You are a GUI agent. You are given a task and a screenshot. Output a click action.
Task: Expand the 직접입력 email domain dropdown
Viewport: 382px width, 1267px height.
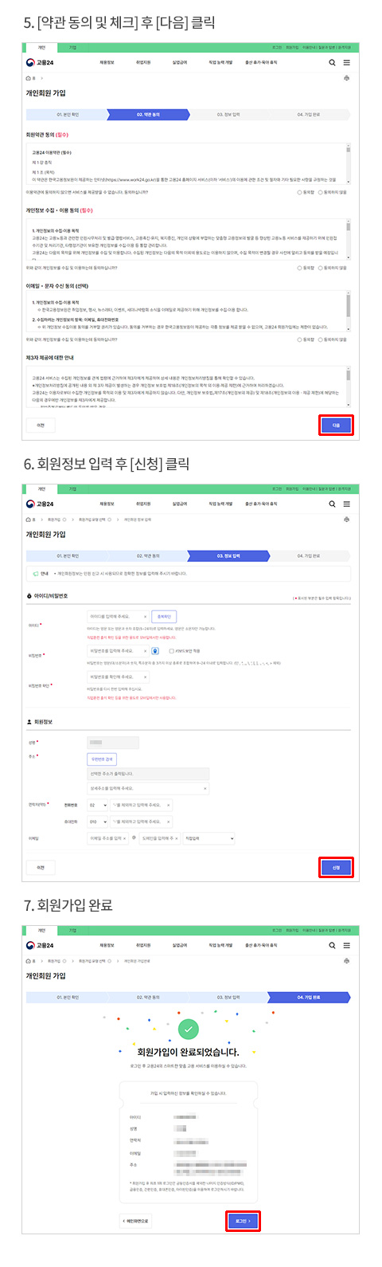tap(209, 838)
